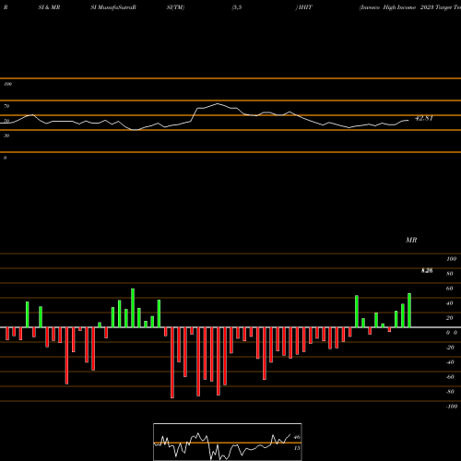Click the MR axis label 80

coord(450,274)
